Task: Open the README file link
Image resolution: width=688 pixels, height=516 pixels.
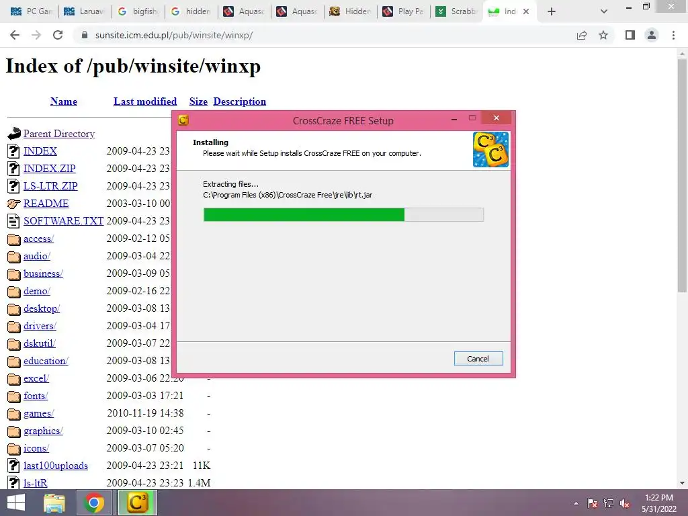Action: click(x=46, y=204)
